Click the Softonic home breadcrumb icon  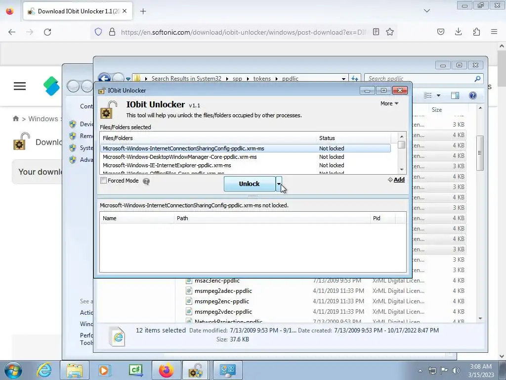point(16,119)
